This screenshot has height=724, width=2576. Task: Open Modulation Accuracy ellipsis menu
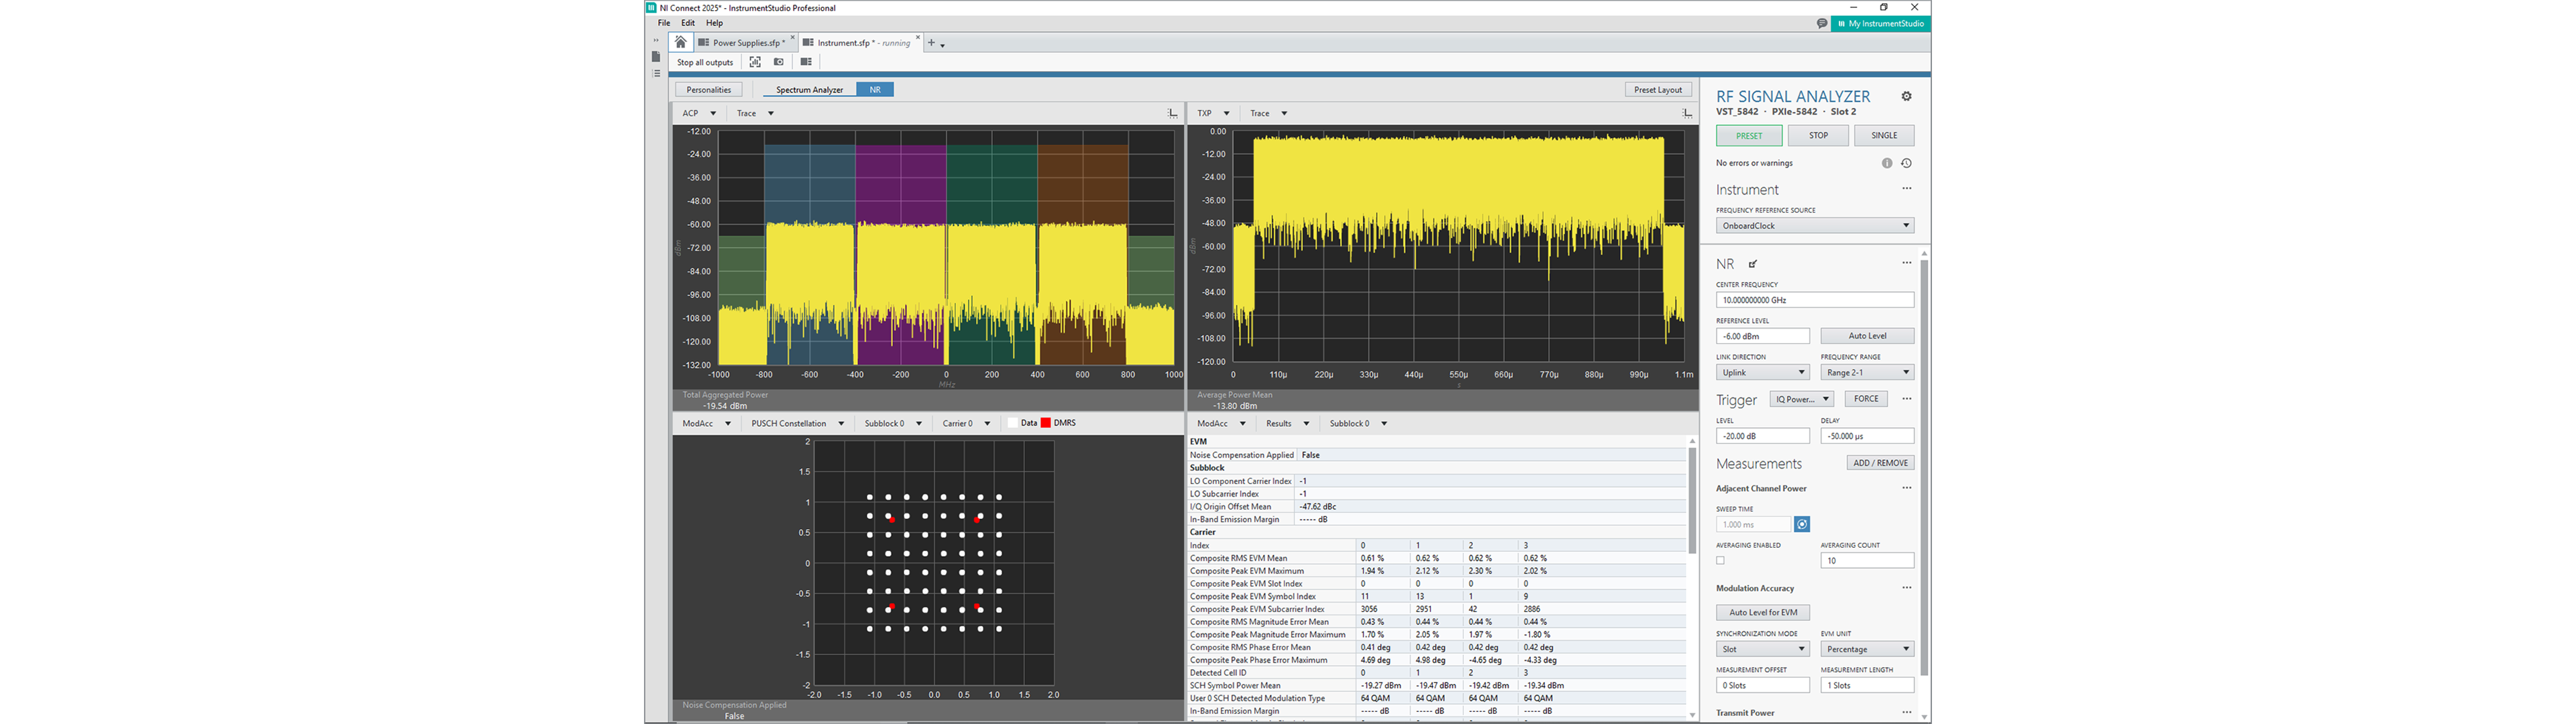[x=1906, y=588]
